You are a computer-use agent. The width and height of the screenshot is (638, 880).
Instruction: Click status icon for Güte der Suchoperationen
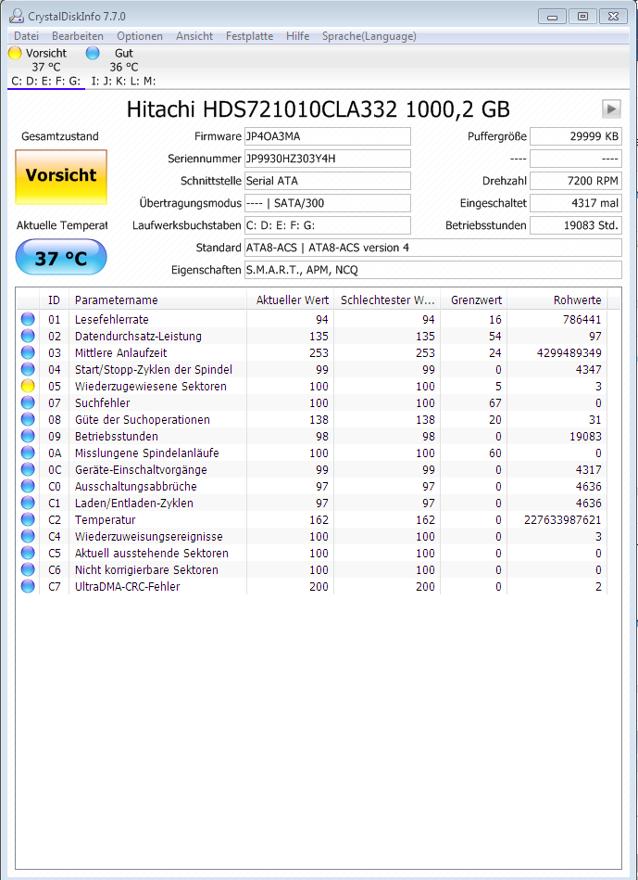coord(28,420)
